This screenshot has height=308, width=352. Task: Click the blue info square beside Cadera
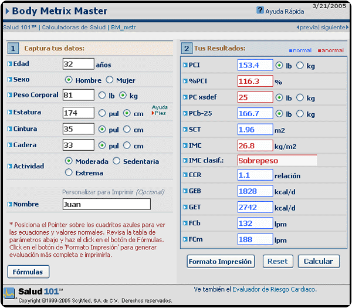pos(9,145)
